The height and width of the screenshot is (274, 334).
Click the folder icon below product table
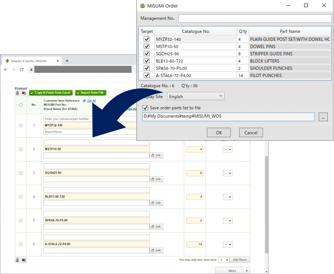24,260
